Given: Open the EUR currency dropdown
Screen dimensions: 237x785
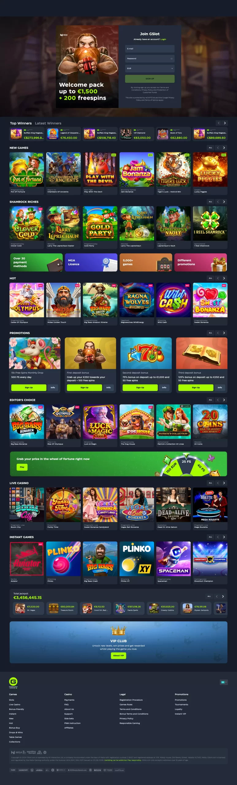Looking at the screenshot, I should pos(150,68).
